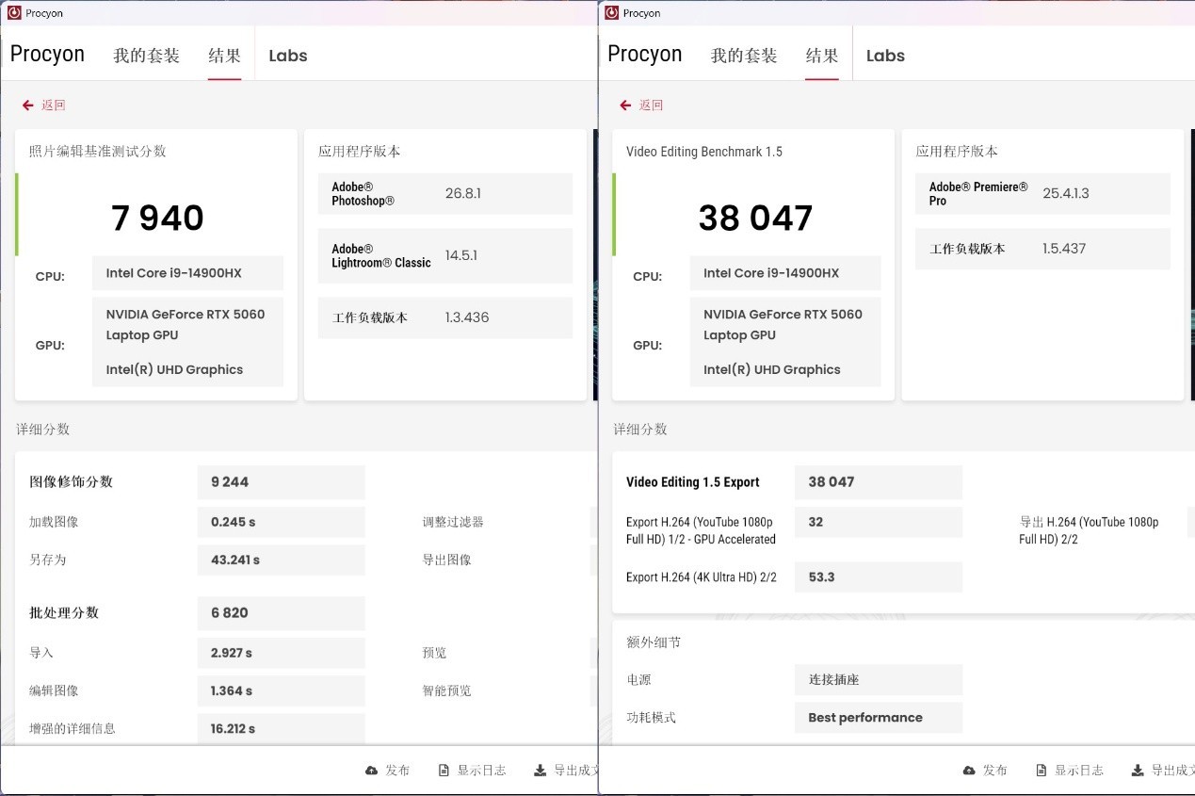This screenshot has width=1195, height=796.
Task: Click Lightroom Classic version 14.5.1
Action: point(460,255)
